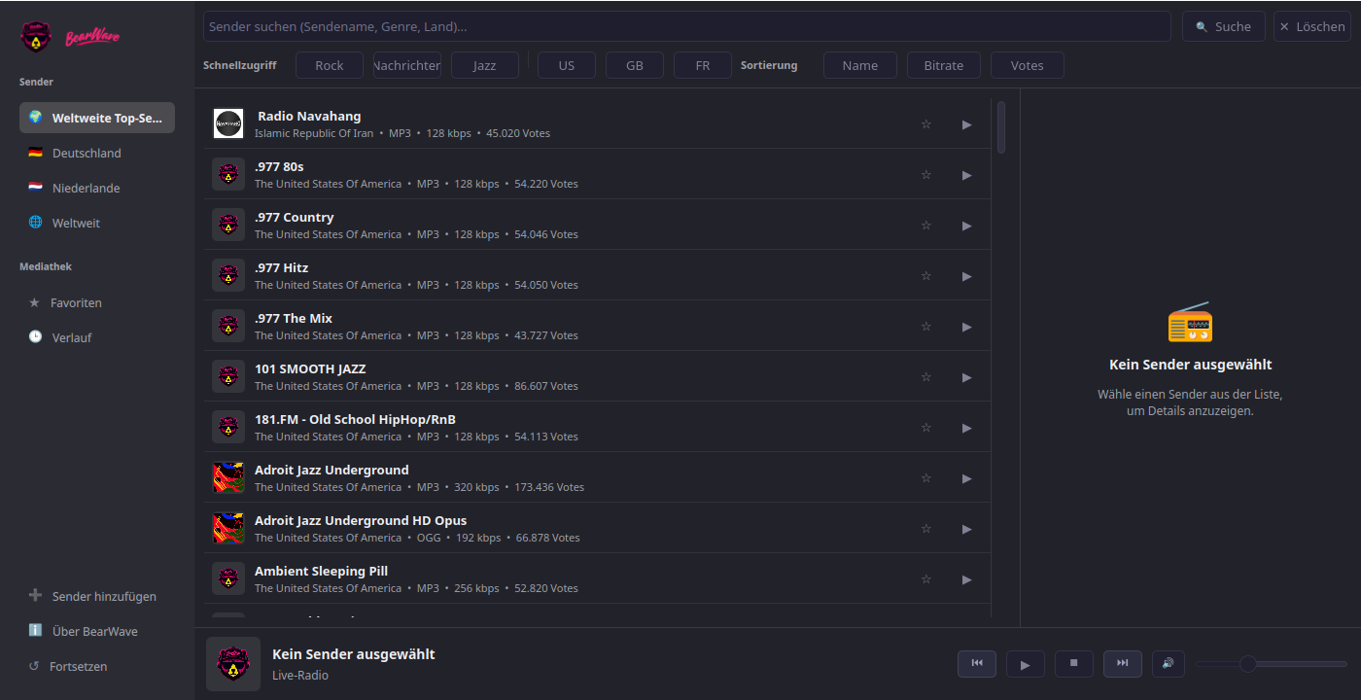Screen dimensions: 1361x700
Task: Play the .977 Hitz station
Action: [x=966, y=276]
